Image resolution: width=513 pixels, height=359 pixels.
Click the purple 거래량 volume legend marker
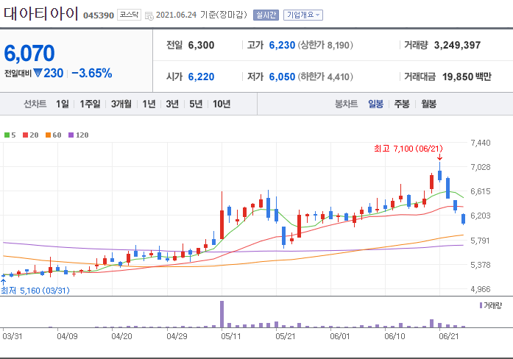click(481, 305)
